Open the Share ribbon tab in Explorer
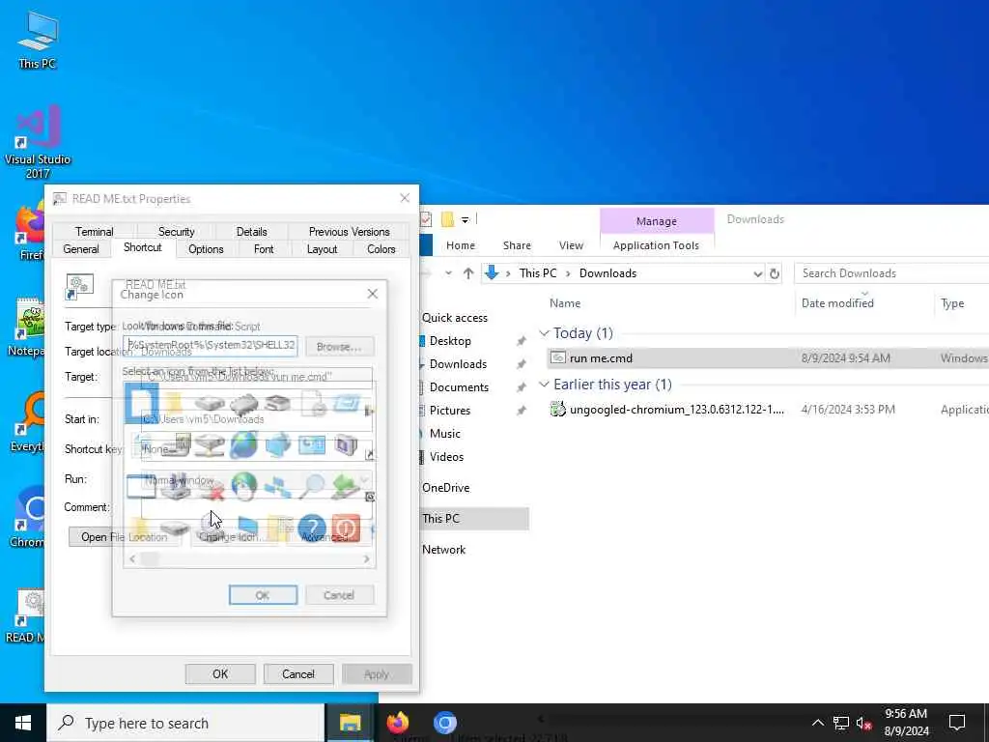Viewport: 989px width, 742px height. [x=517, y=245]
